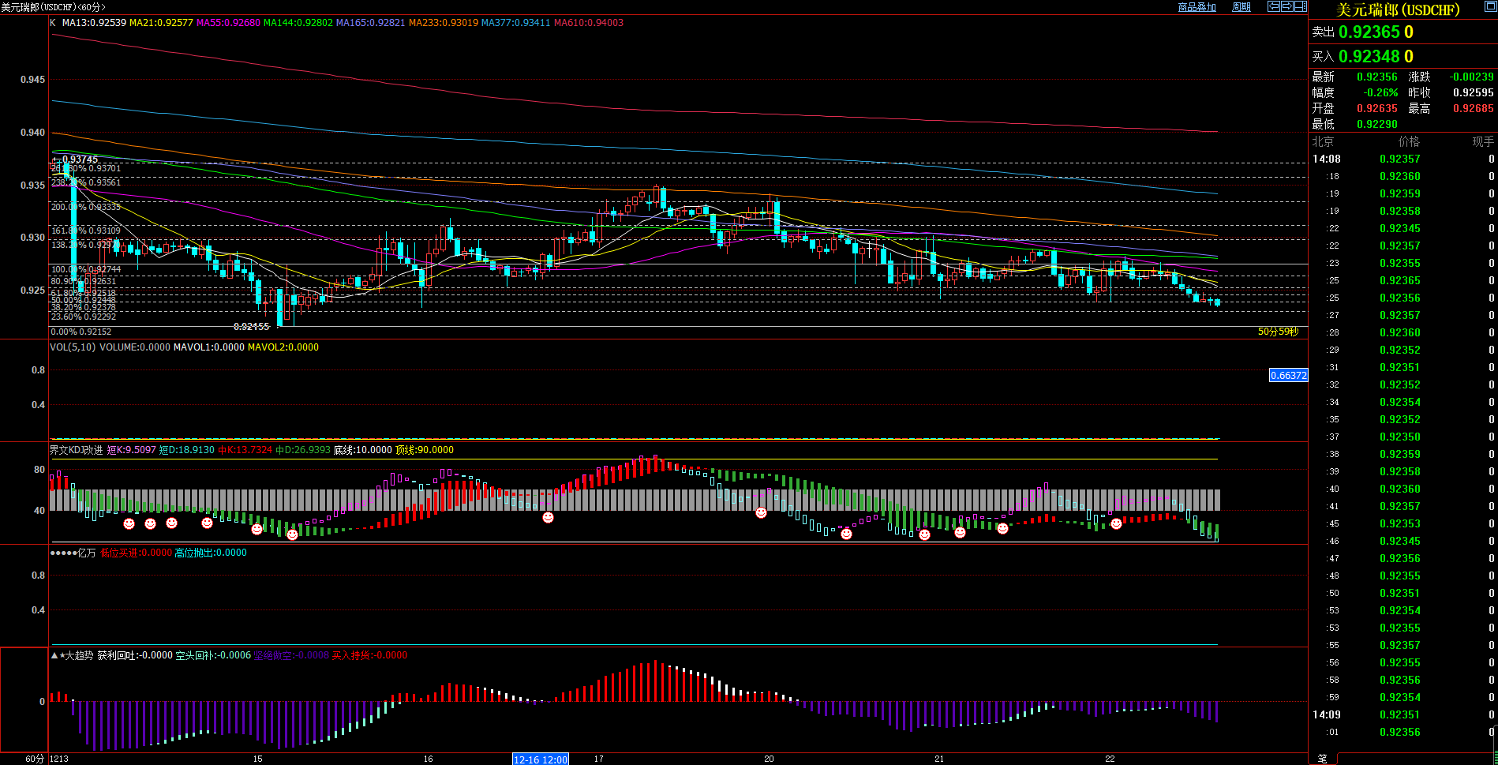Click the 0.93745 high price label
1498x765 pixels.
(80, 159)
